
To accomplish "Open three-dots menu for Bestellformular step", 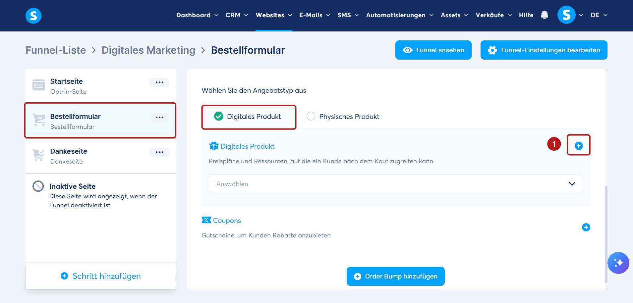I will pyautogui.click(x=159, y=118).
